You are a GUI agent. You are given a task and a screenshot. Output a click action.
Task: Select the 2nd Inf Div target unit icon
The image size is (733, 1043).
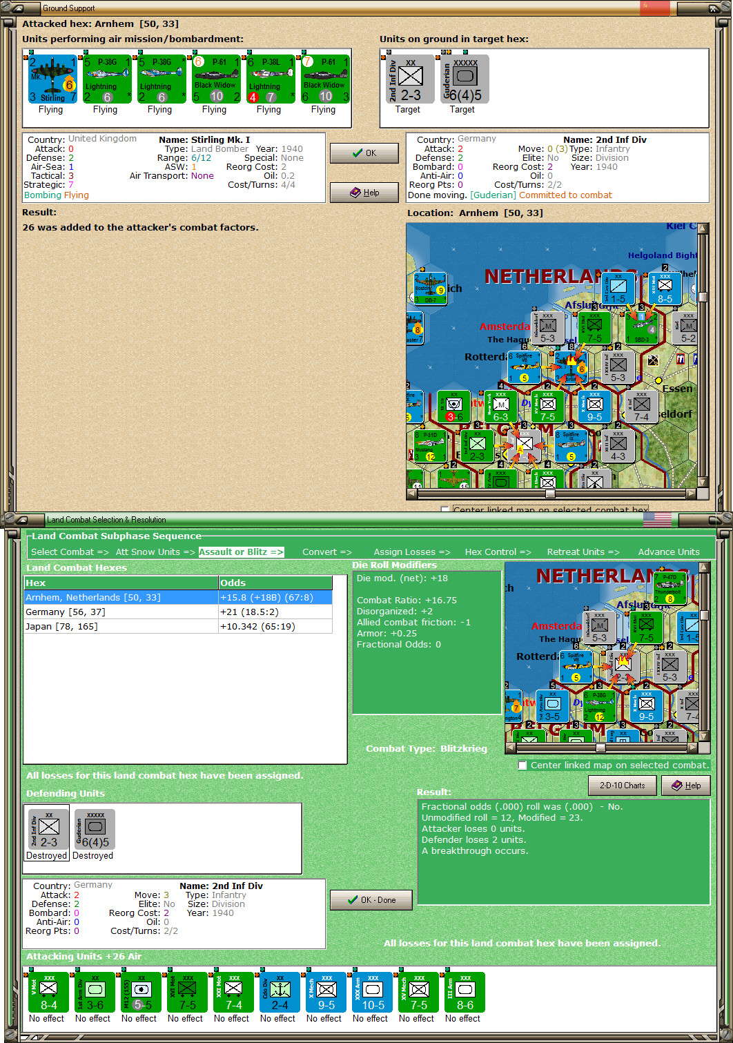pyautogui.click(x=408, y=79)
